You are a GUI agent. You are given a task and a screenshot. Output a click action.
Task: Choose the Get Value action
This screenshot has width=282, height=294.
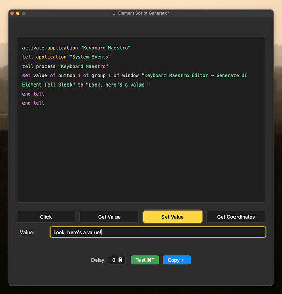coord(109,217)
